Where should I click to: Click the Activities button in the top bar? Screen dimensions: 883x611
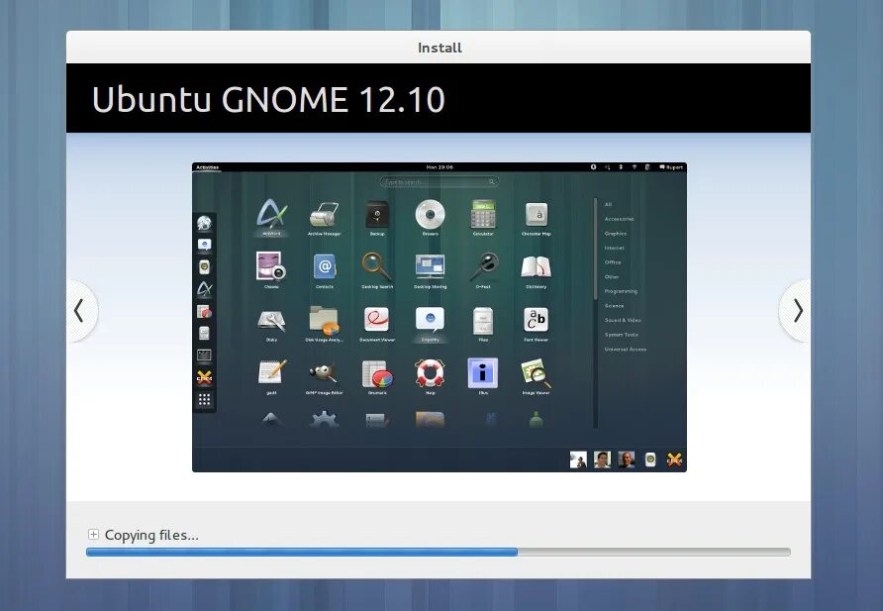(207, 167)
